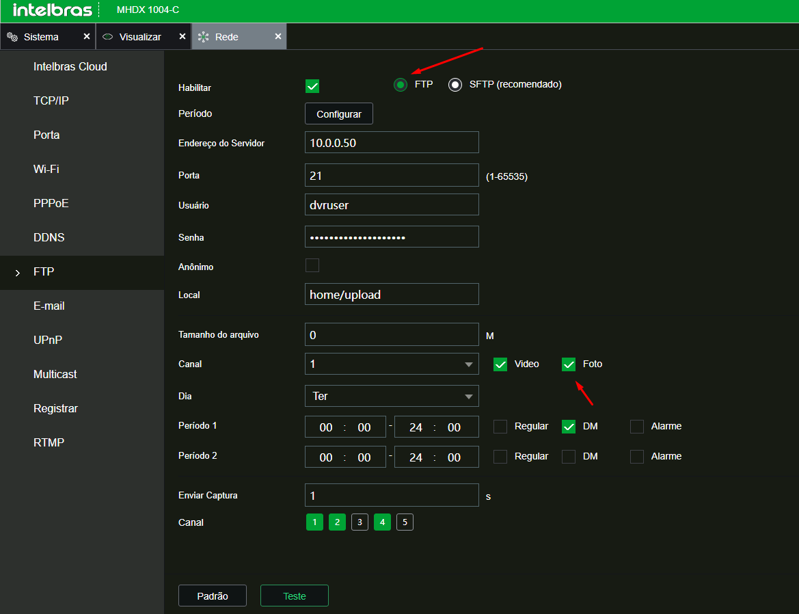Close the Visualizar tab
This screenshot has height=614, width=799.
click(182, 36)
